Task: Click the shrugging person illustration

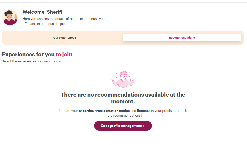Action: coord(123,79)
